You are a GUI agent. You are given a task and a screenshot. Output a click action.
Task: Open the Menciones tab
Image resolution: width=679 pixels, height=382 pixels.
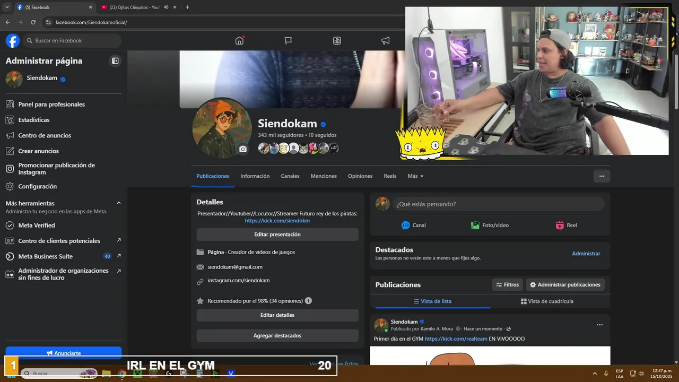pyautogui.click(x=324, y=176)
